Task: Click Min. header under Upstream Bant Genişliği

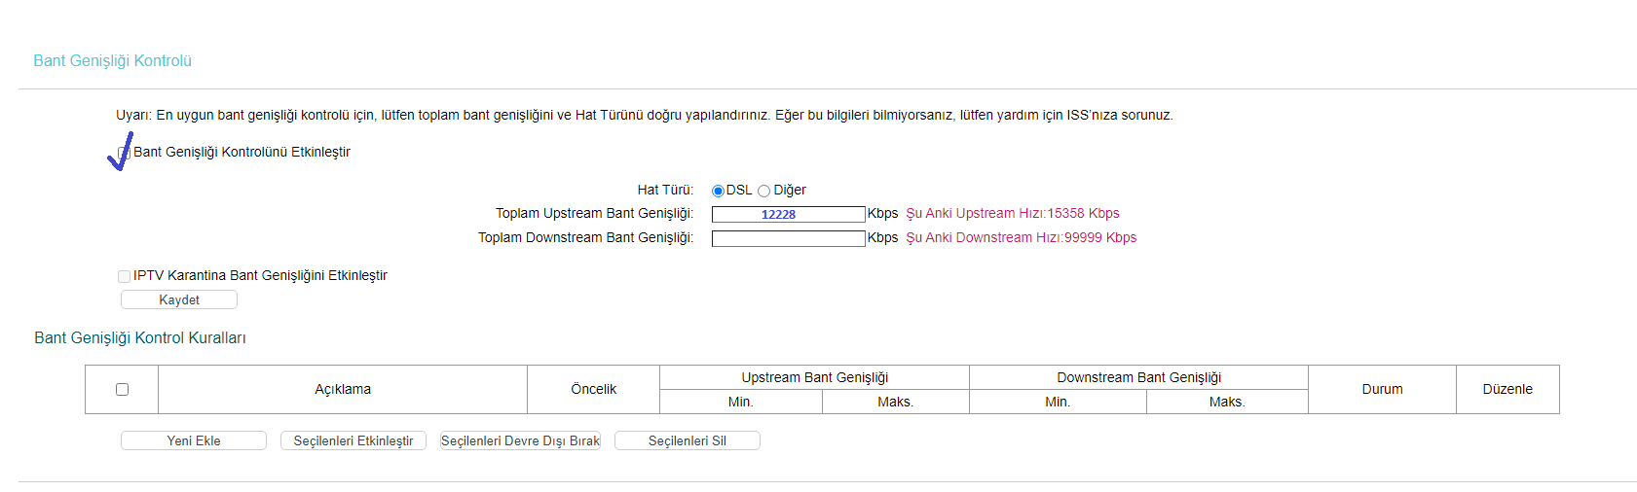Action: (x=740, y=402)
